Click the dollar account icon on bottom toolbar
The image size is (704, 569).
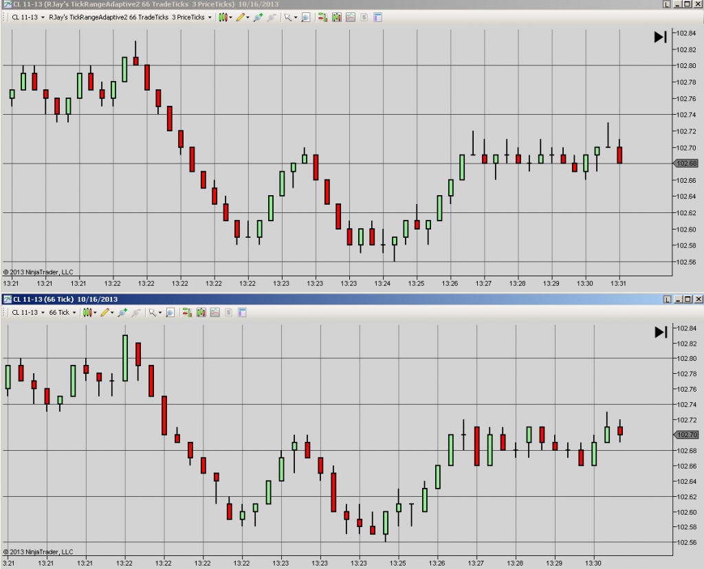coord(228,313)
